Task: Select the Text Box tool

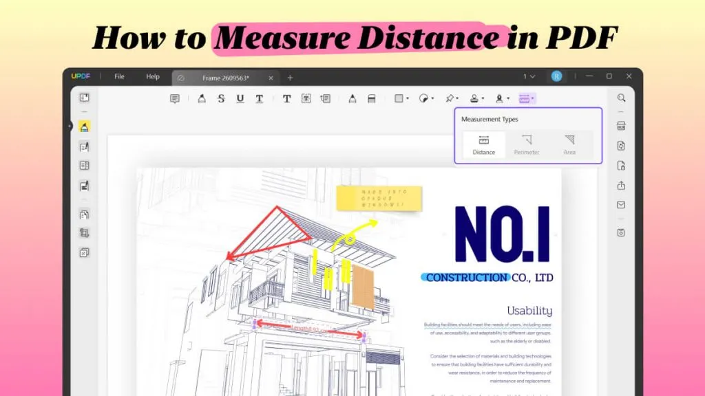Action: point(306,99)
